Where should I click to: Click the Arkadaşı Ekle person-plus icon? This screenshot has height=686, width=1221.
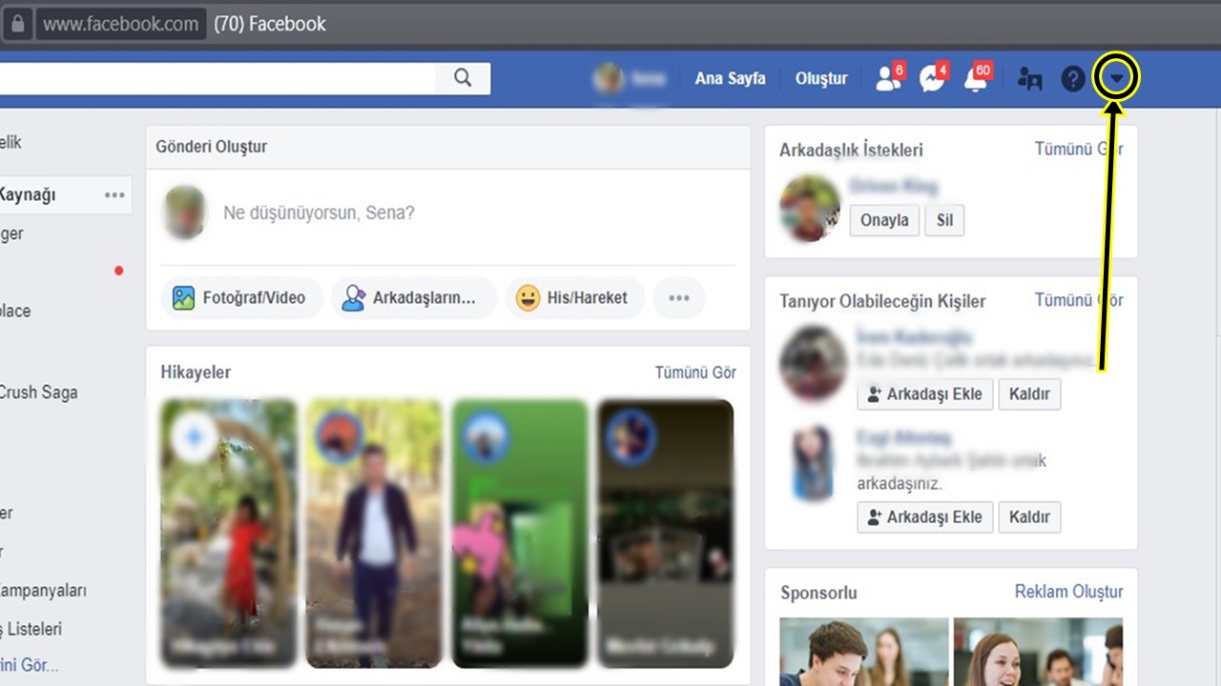873,393
